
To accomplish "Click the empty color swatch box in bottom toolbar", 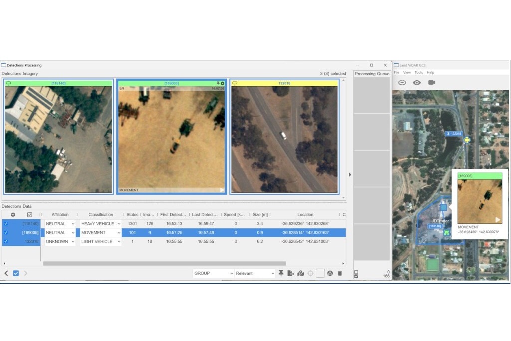I will point(320,273).
